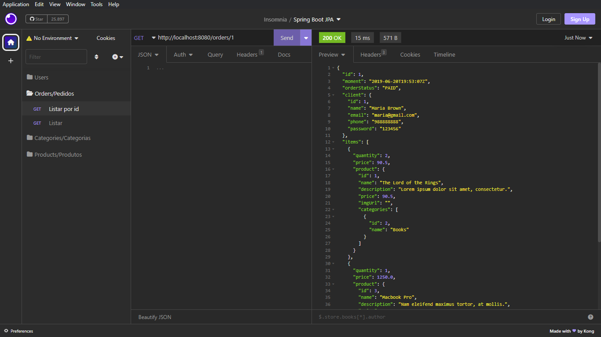Open the response Cookies tab
Image resolution: width=601 pixels, height=337 pixels.
[410, 54]
